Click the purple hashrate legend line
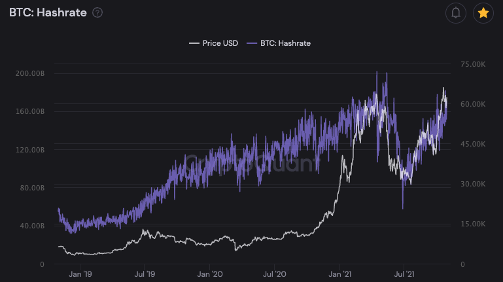503x282 pixels. pos(252,43)
